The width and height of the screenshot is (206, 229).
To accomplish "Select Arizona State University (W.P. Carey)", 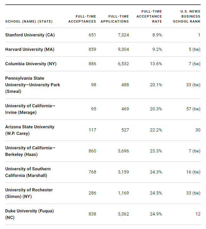I will pyautogui.click(x=30, y=130).
